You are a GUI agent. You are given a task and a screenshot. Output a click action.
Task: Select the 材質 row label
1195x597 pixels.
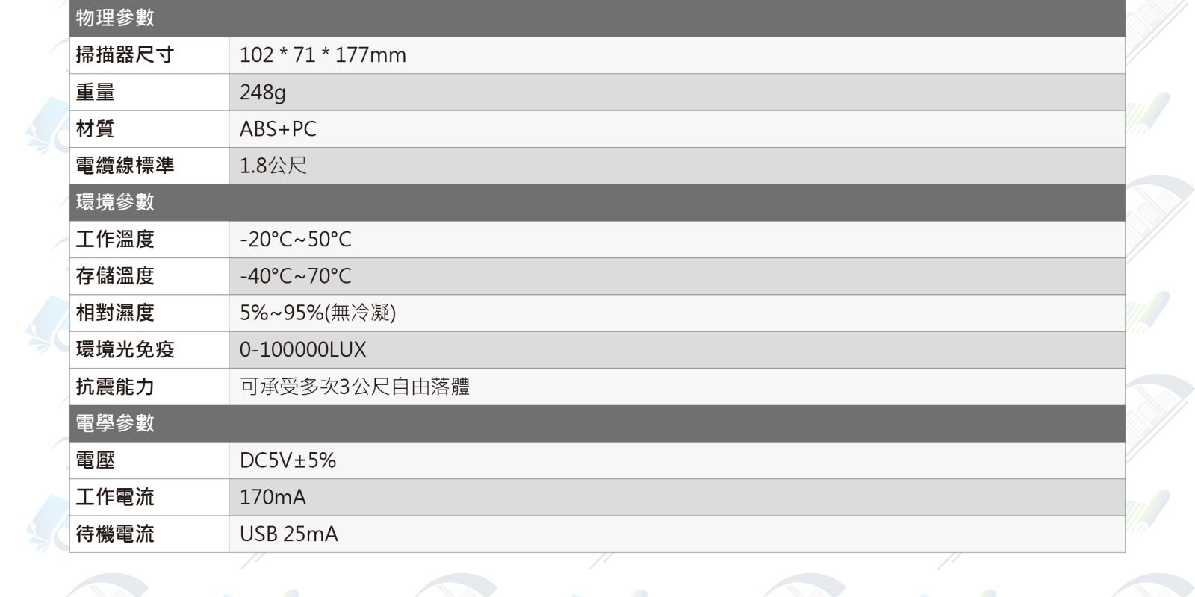[x=95, y=128]
